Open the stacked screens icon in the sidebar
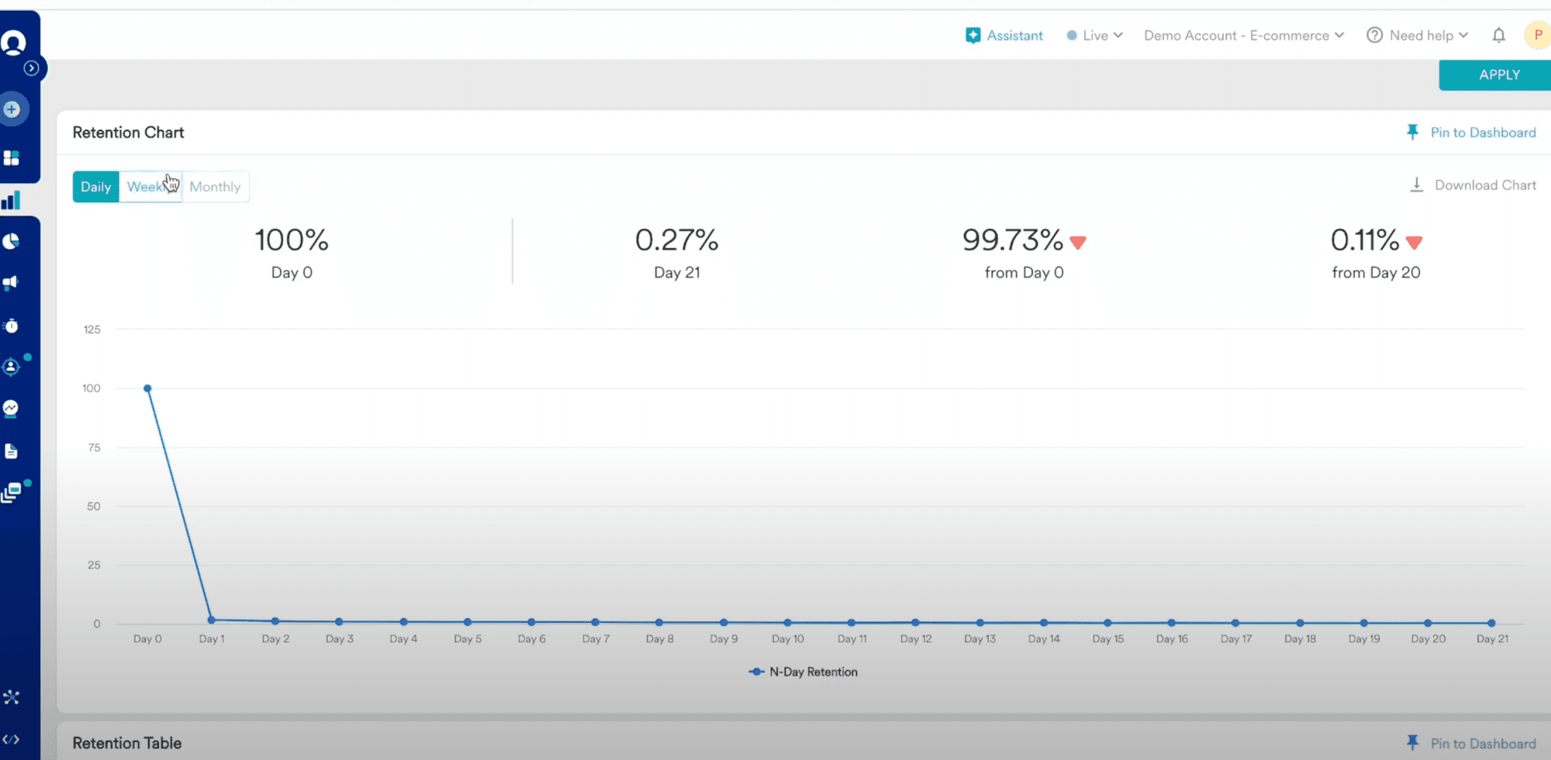The width and height of the screenshot is (1551, 760). click(x=11, y=493)
